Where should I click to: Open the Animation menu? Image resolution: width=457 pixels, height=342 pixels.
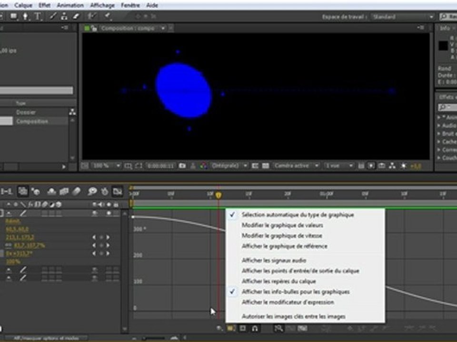coord(70,5)
